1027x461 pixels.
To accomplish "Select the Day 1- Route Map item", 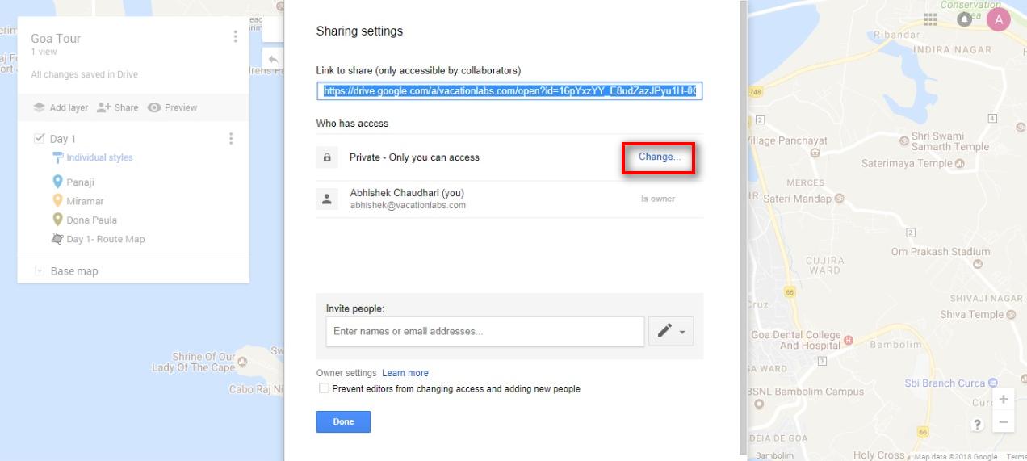I will pos(105,239).
